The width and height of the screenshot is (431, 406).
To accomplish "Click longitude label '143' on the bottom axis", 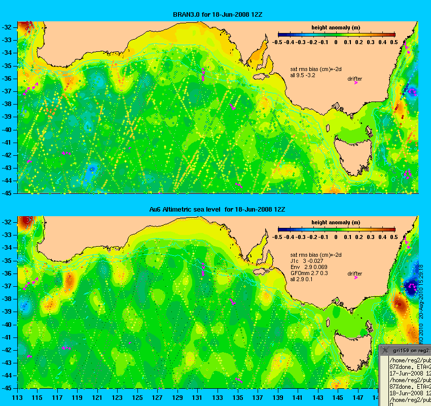I will coord(318,398).
